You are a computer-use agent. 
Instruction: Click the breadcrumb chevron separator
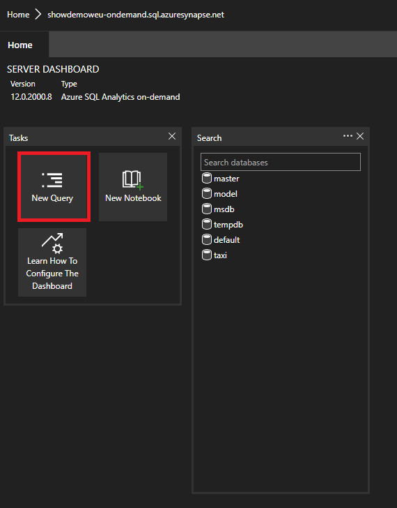(x=38, y=14)
